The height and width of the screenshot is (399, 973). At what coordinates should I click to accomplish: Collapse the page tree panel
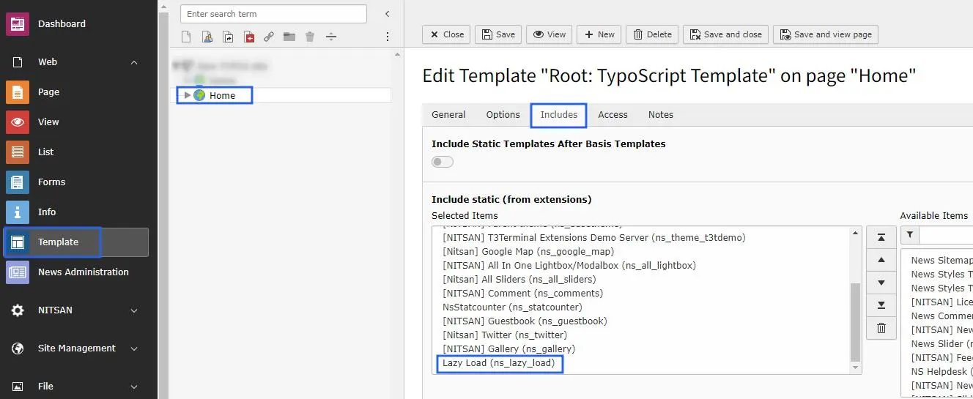pyautogui.click(x=388, y=14)
